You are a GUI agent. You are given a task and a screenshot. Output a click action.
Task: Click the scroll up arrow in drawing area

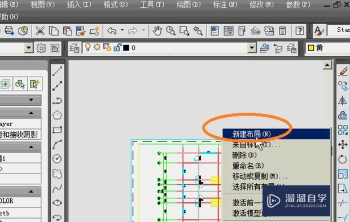[x=327, y=65]
